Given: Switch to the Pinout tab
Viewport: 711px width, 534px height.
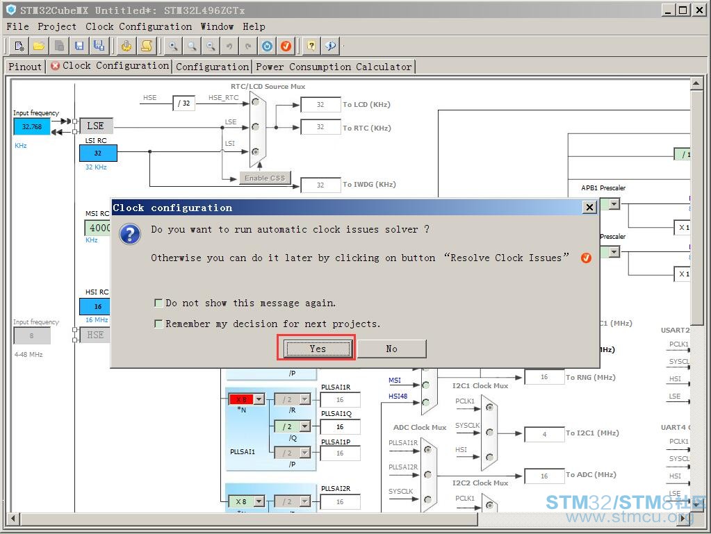Looking at the screenshot, I should click(25, 67).
